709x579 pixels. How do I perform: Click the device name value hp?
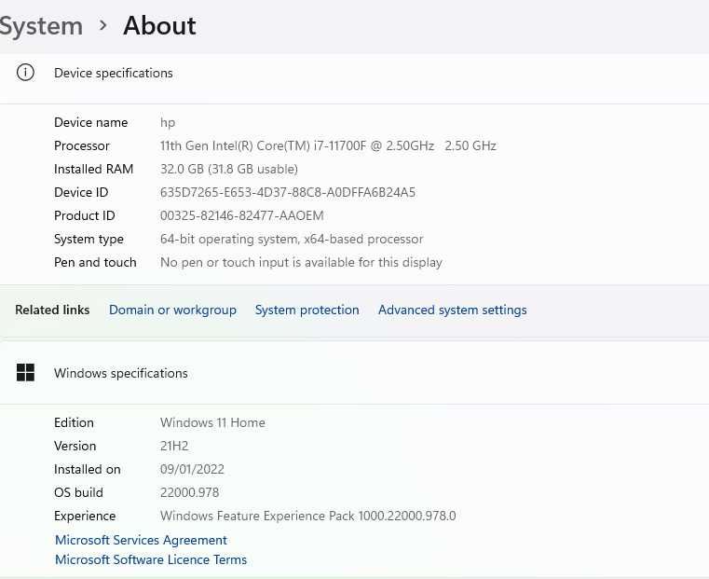tap(168, 122)
